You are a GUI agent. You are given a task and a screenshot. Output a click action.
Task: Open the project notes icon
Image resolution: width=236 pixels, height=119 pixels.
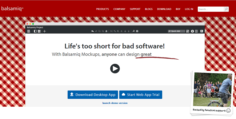[196, 31]
